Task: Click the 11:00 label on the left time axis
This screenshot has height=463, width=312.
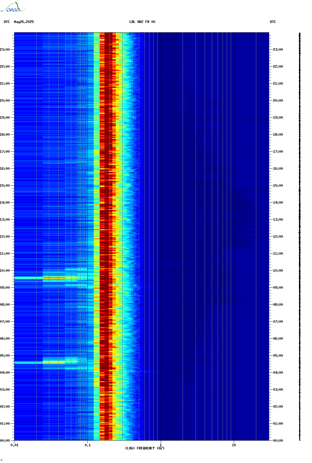Action: (5, 254)
